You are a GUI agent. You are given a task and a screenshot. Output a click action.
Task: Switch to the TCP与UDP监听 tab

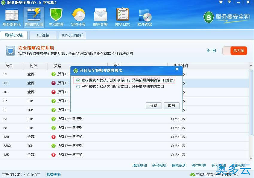click(72, 35)
